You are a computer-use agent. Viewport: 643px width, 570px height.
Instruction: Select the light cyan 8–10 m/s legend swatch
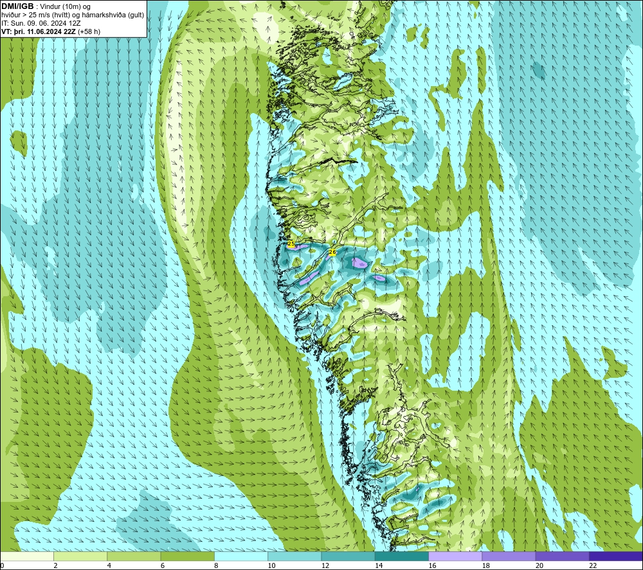[241, 556]
